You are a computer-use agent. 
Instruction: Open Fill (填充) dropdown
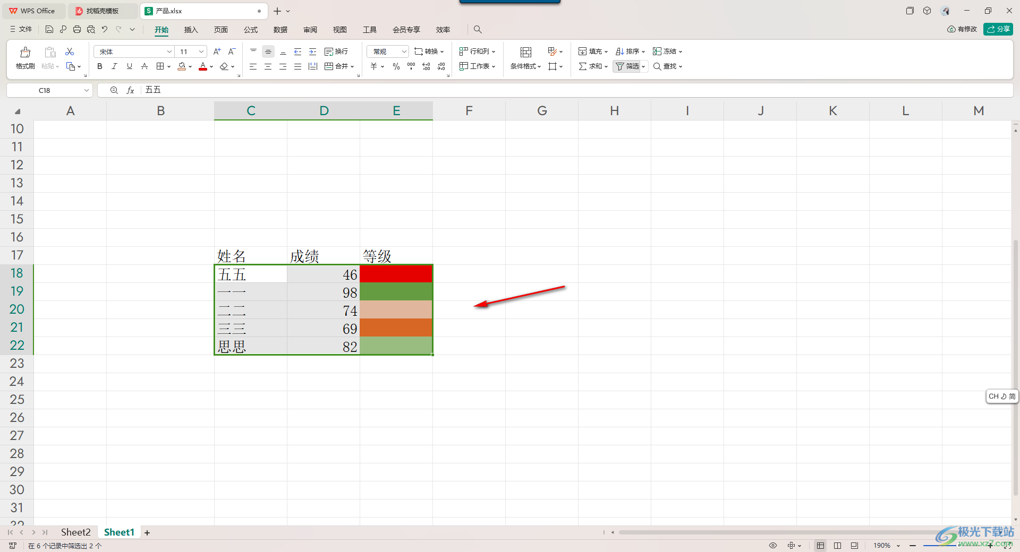click(x=593, y=51)
